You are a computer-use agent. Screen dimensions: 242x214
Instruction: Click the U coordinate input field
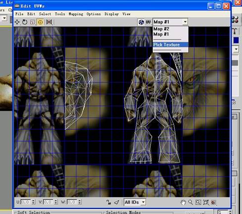point(26,202)
